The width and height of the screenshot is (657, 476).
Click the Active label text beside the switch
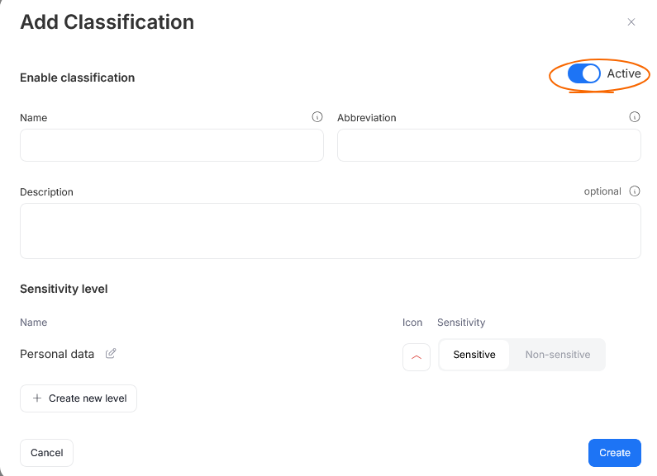pos(624,74)
